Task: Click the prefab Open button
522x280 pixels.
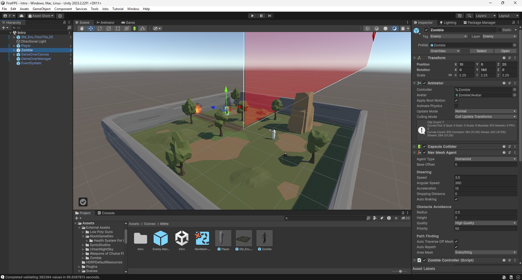Action: (x=505, y=51)
